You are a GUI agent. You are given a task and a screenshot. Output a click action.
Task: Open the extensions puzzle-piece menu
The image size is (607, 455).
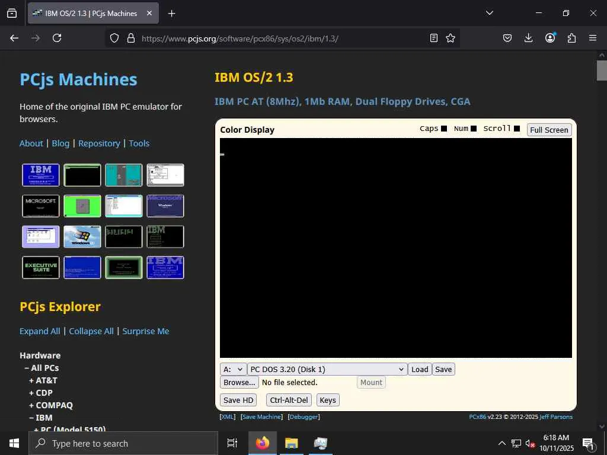point(571,38)
